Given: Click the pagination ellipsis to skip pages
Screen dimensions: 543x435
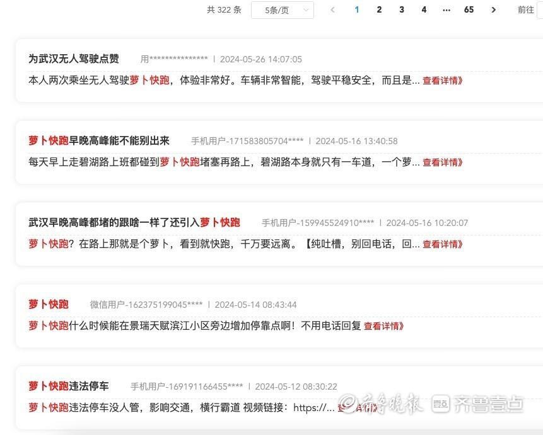Looking at the screenshot, I should pos(447,10).
